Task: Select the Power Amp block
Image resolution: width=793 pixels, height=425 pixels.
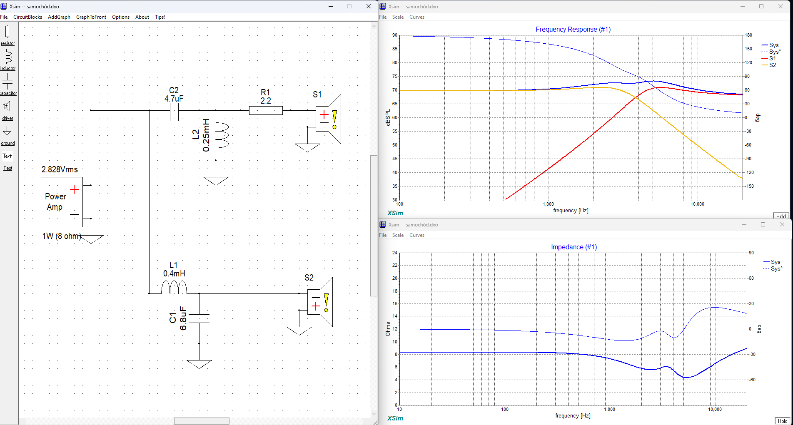Action: click(62, 202)
